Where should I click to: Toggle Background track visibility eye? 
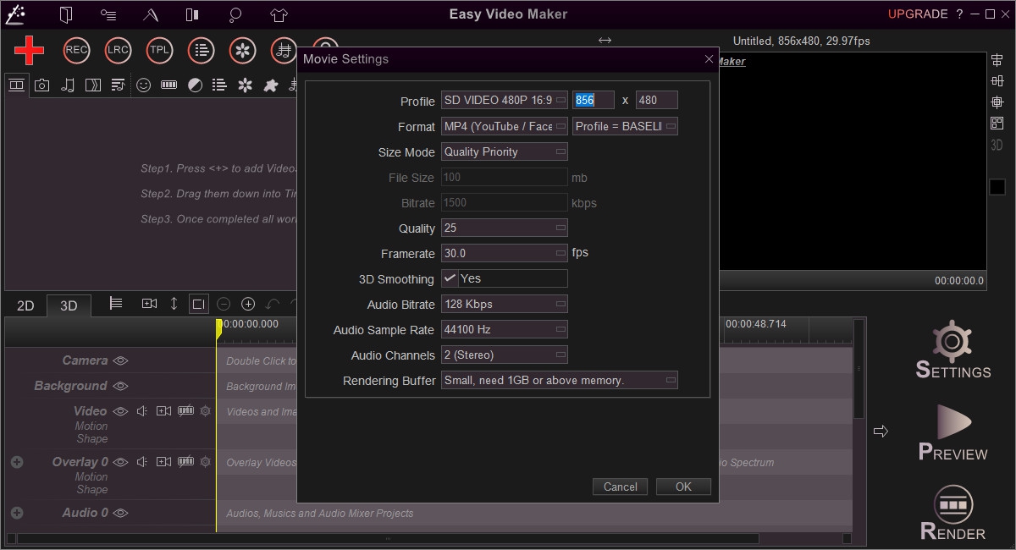(x=120, y=386)
